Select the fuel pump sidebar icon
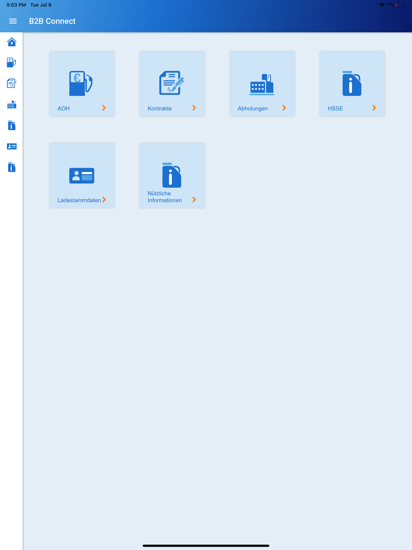This screenshot has height=550, width=412. [12, 62]
